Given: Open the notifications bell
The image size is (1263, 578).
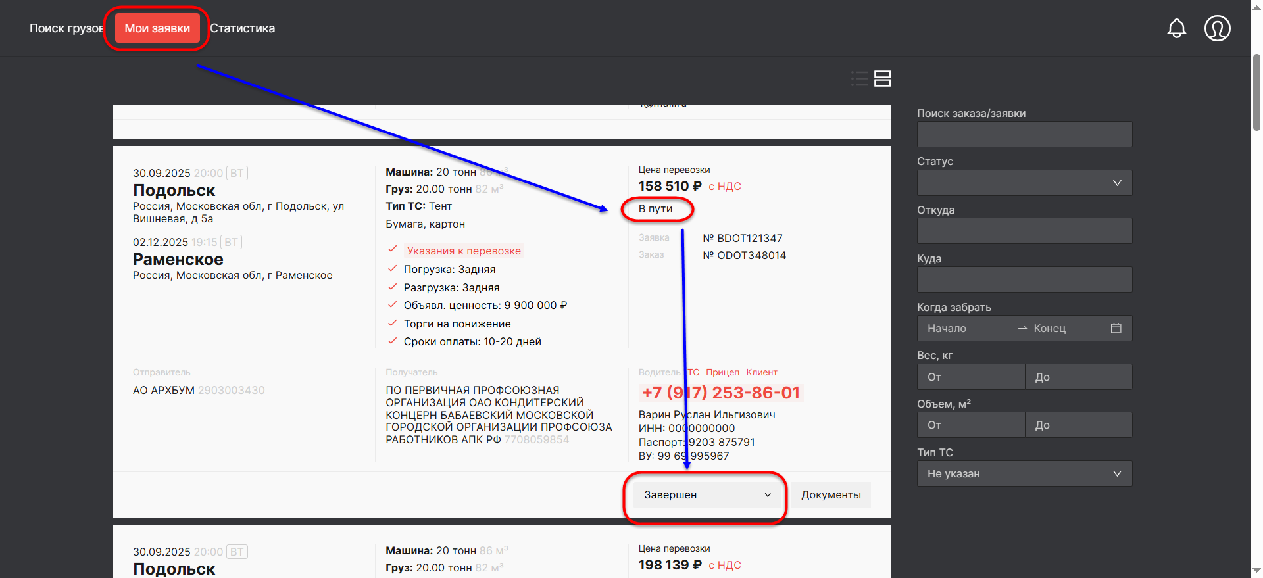Looking at the screenshot, I should [x=1176, y=28].
